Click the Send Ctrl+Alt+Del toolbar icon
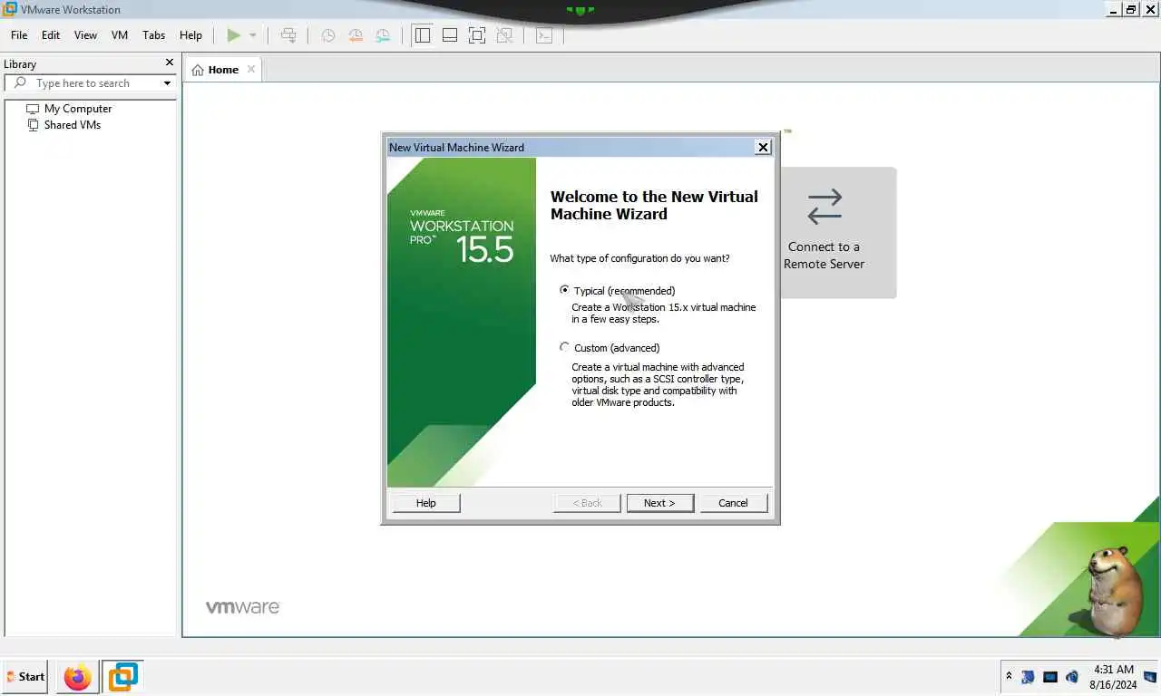1161x696 pixels. click(288, 35)
